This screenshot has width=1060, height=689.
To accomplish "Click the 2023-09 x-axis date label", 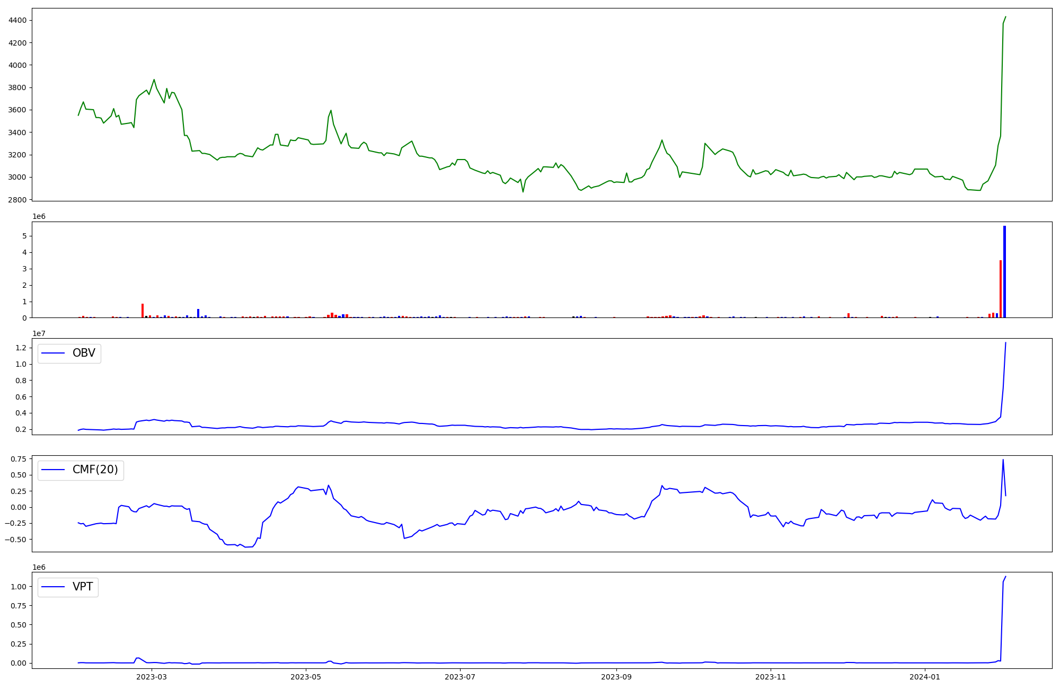I will tap(616, 677).
